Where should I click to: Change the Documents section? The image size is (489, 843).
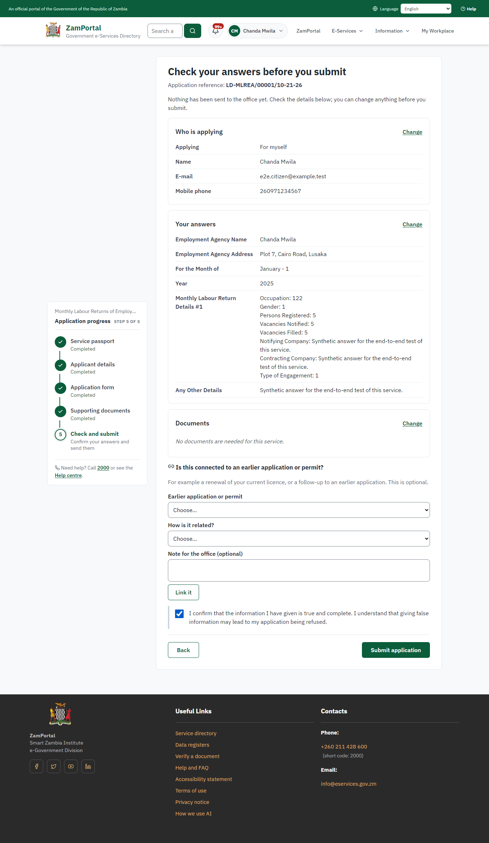tap(412, 424)
